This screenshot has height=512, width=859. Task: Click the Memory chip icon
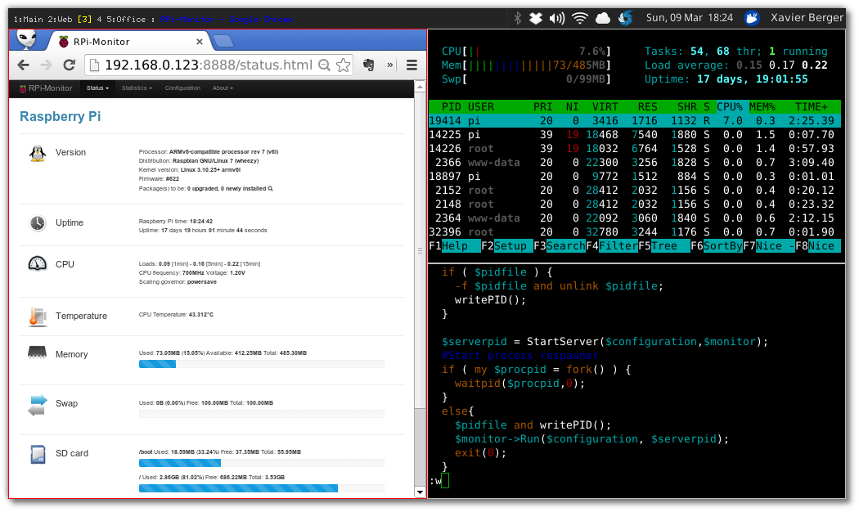point(38,353)
